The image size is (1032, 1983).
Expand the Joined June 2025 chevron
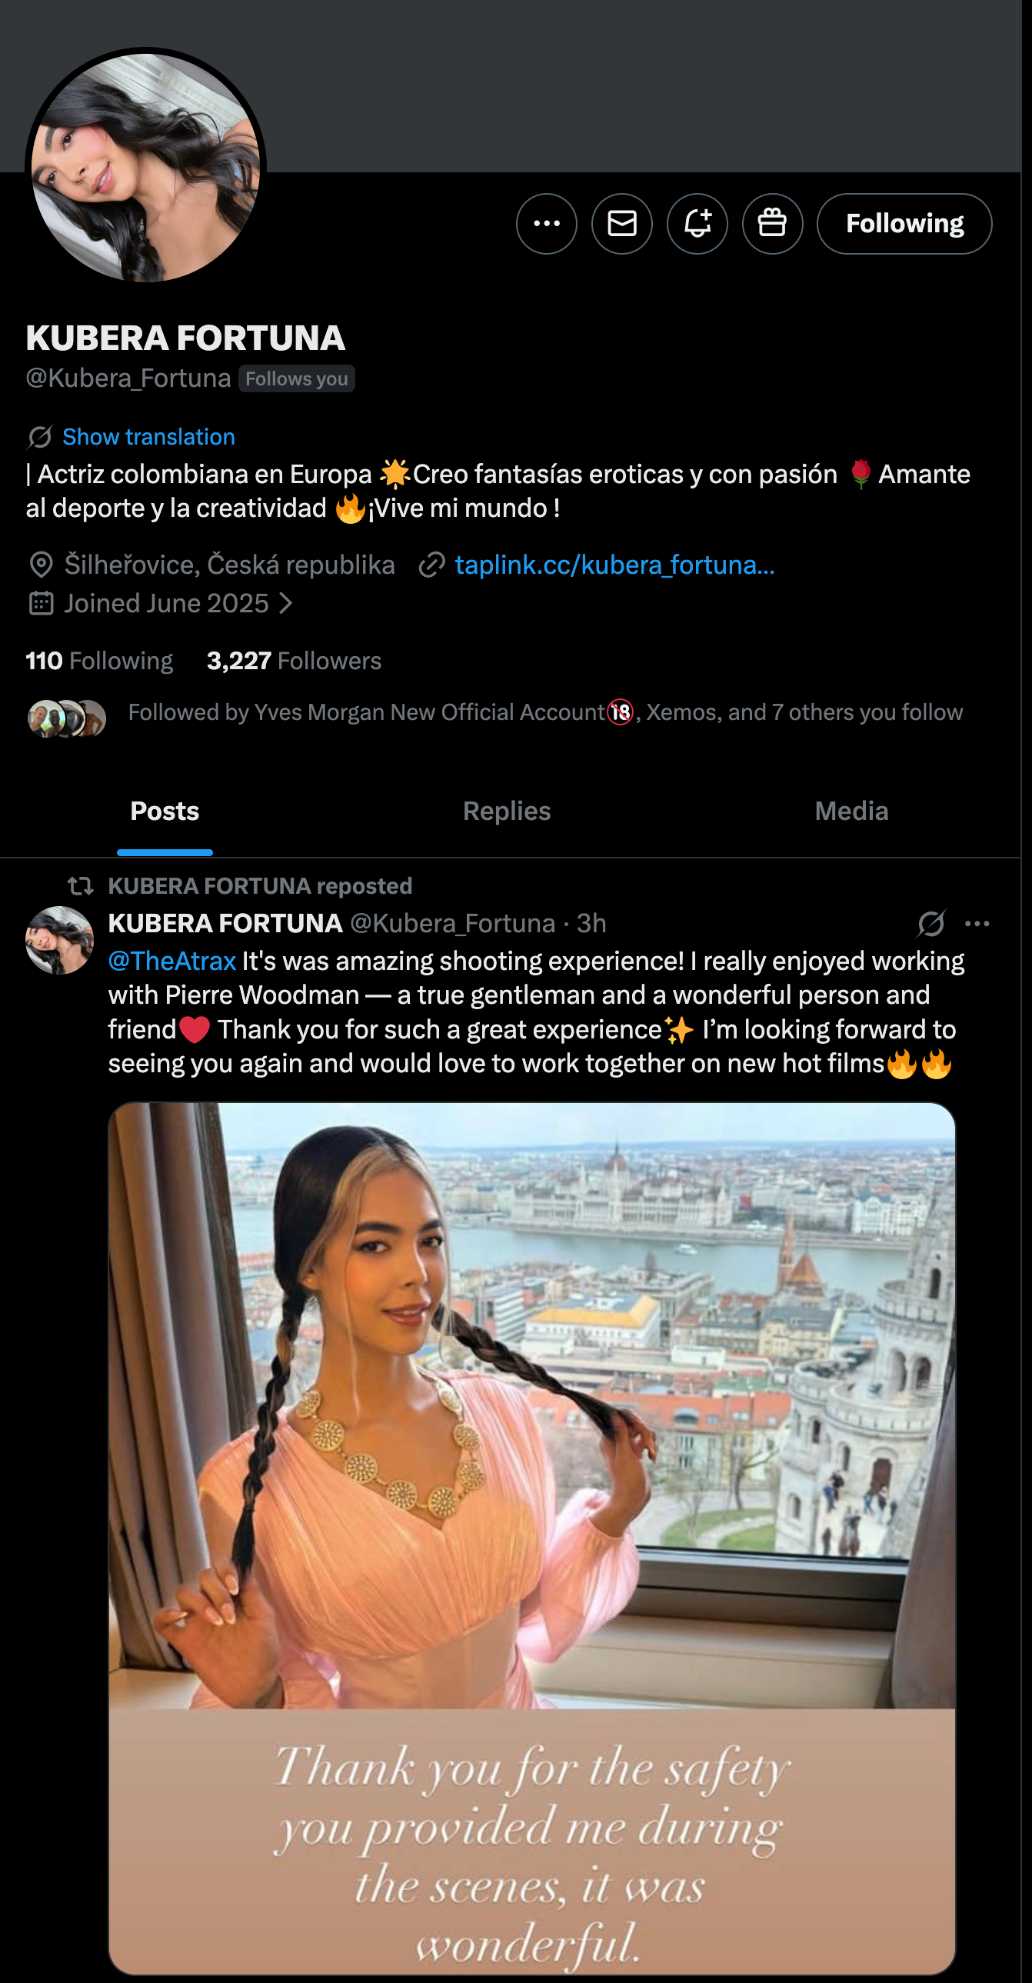click(285, 603)
